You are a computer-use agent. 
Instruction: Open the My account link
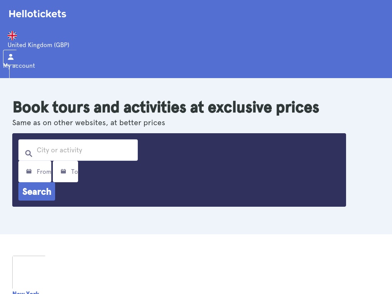19,66
